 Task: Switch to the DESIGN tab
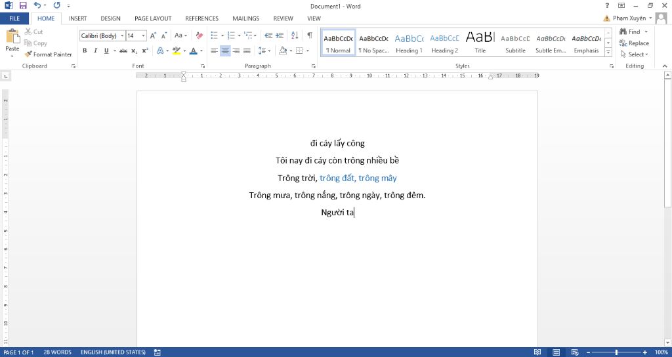pyautogui.click(x=110, y=18)
